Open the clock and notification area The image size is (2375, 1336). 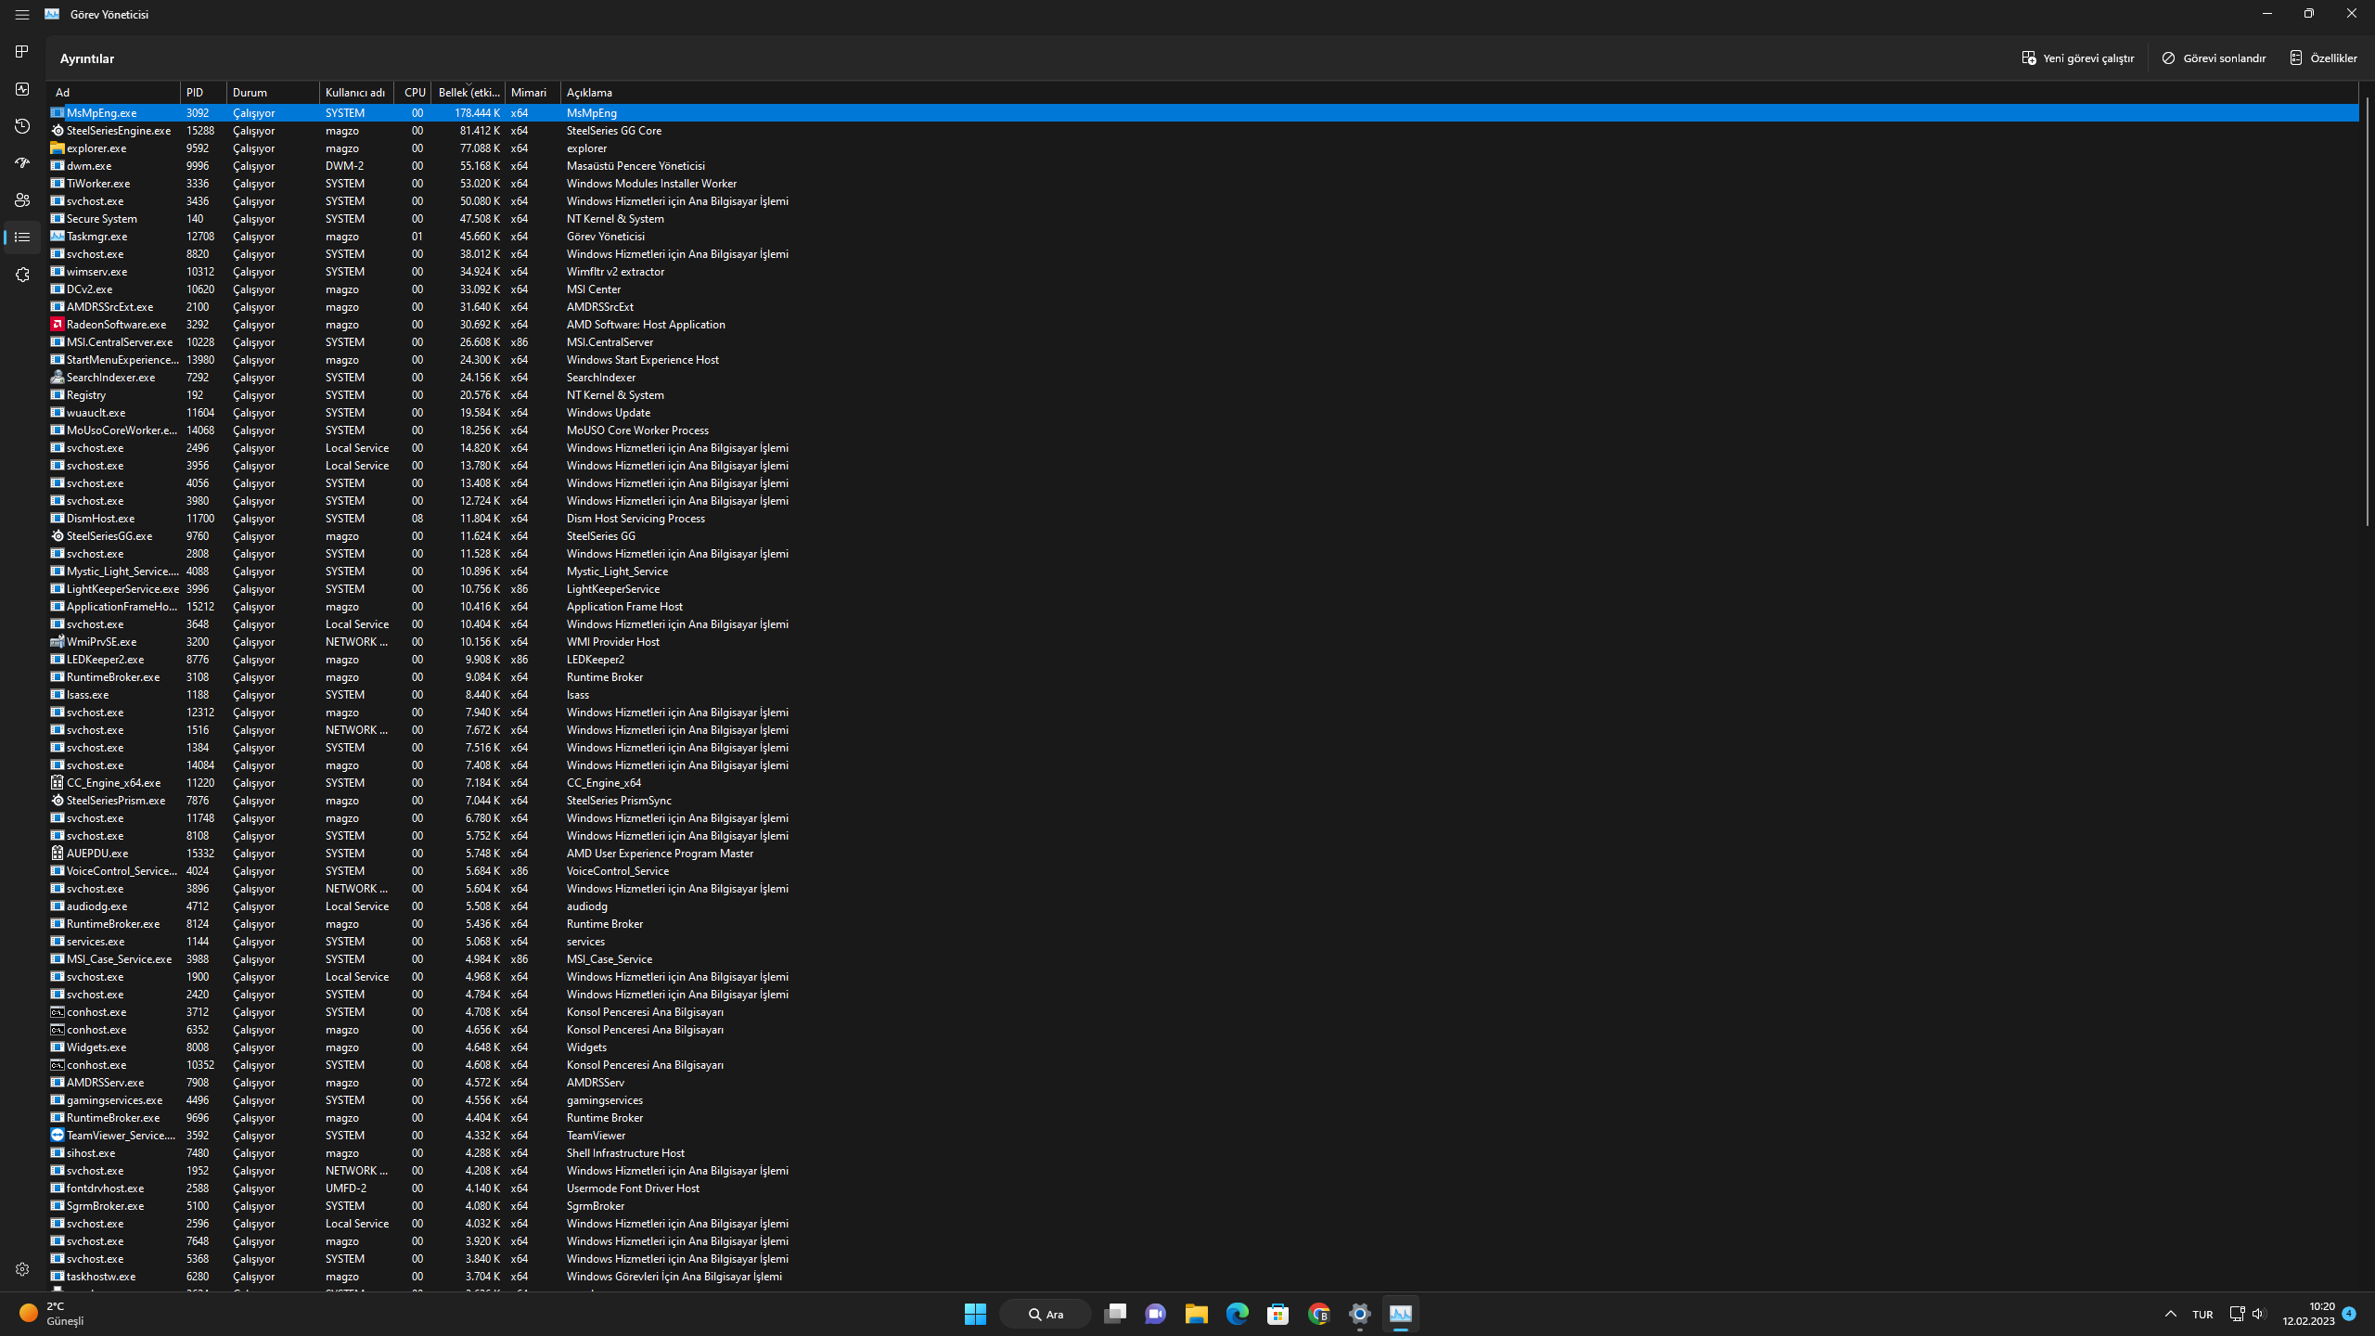2318,1314
